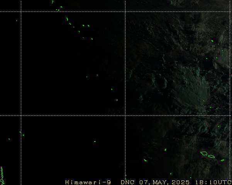Image resolution: width=232 pixels, height=185 pixels.
Task: Click the date "07.MAY.2025"
Action: pyautogui.click(x=164, y=182)
